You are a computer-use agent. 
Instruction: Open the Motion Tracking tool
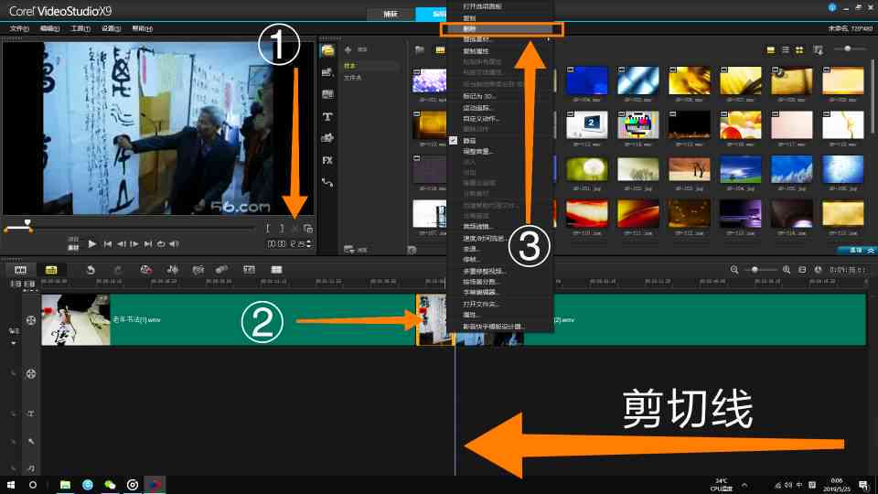[221, 270]
